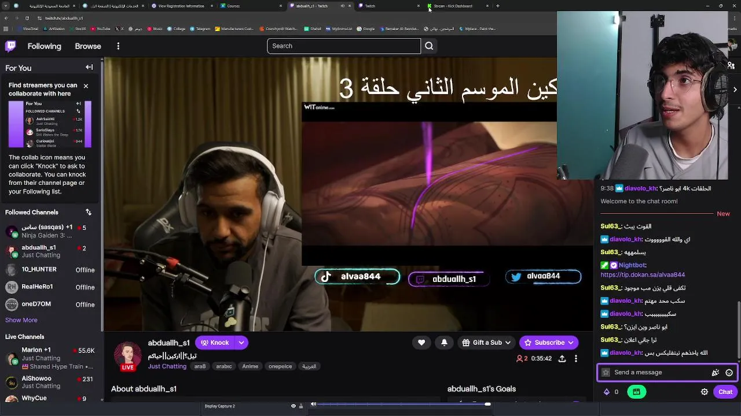Open the oneD7OM offline channel
Screen dimensions: 741x416
(50, 304)
